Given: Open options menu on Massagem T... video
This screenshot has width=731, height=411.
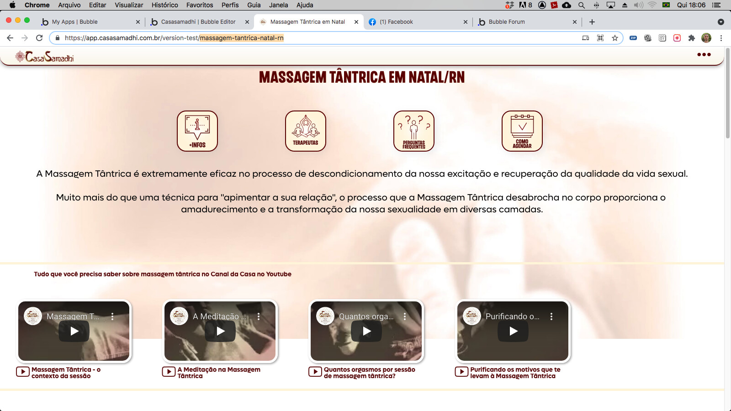Looking at the screenshot, I should [x=112, y=316].
